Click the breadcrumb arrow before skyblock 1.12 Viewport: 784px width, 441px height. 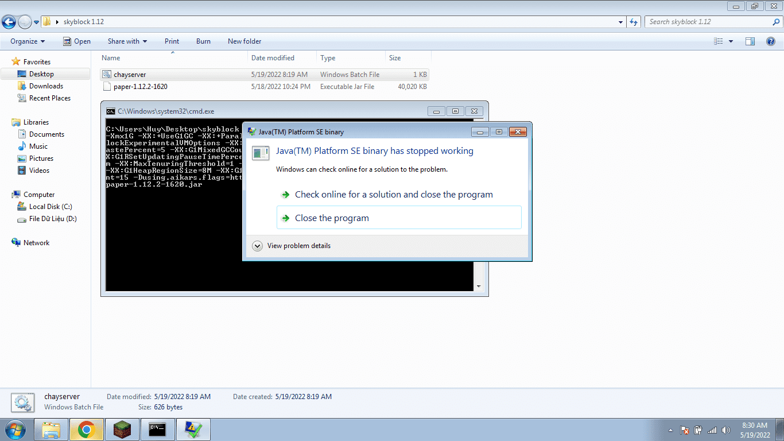(x=57, y=22)
